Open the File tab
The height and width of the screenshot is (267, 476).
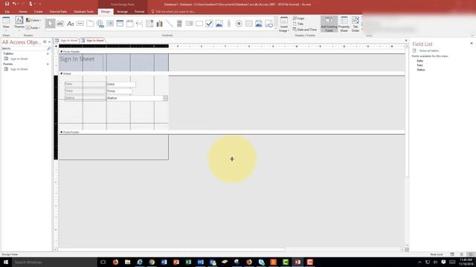(7, 12)
